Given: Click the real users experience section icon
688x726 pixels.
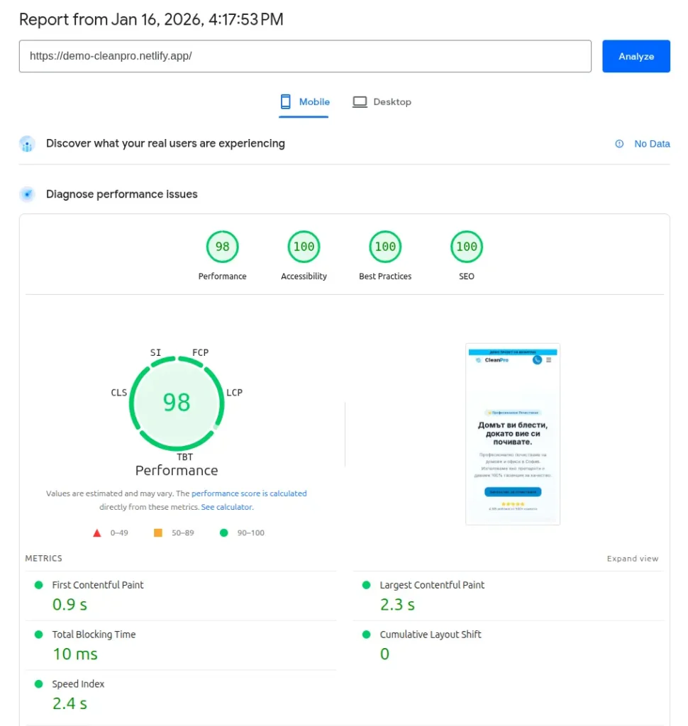Looking at the screenshot, I should point(27,144).
